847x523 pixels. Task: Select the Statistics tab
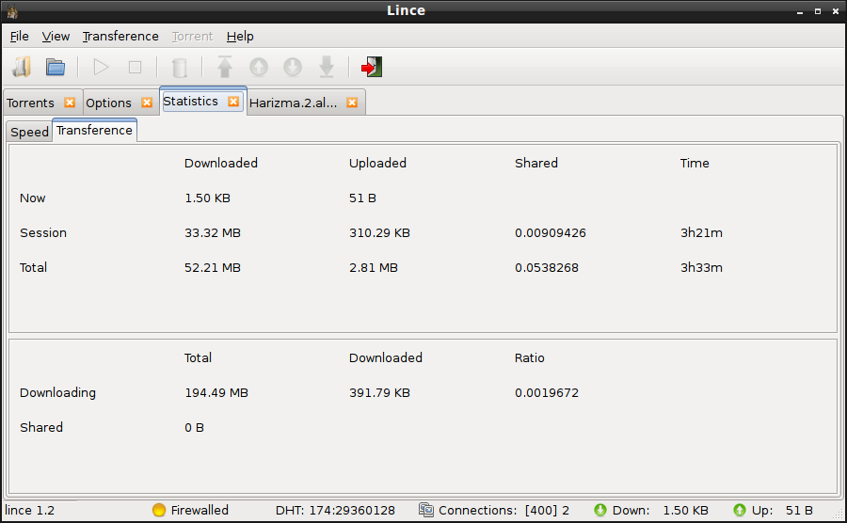[x=191, y=101]
